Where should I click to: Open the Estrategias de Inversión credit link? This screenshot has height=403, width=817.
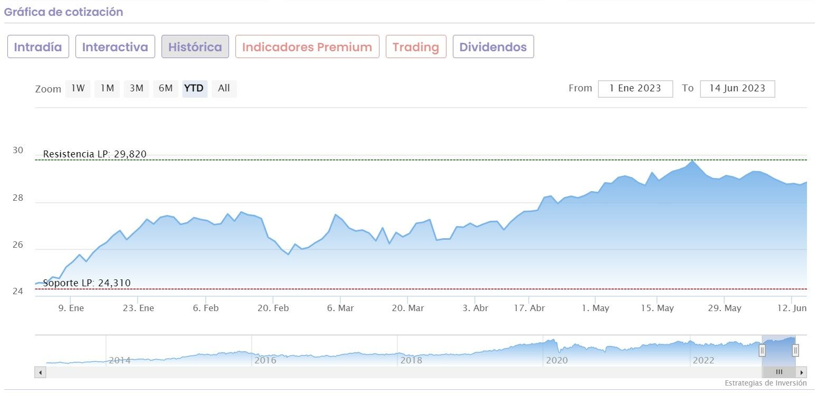[765, 383]
